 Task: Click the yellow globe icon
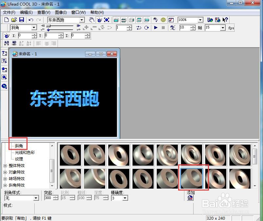coord(163,20)
